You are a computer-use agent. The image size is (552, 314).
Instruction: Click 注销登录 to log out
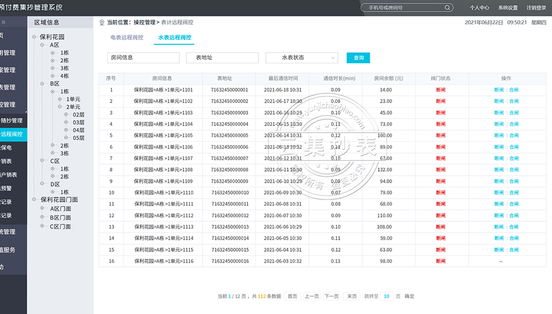pos(536,8)
